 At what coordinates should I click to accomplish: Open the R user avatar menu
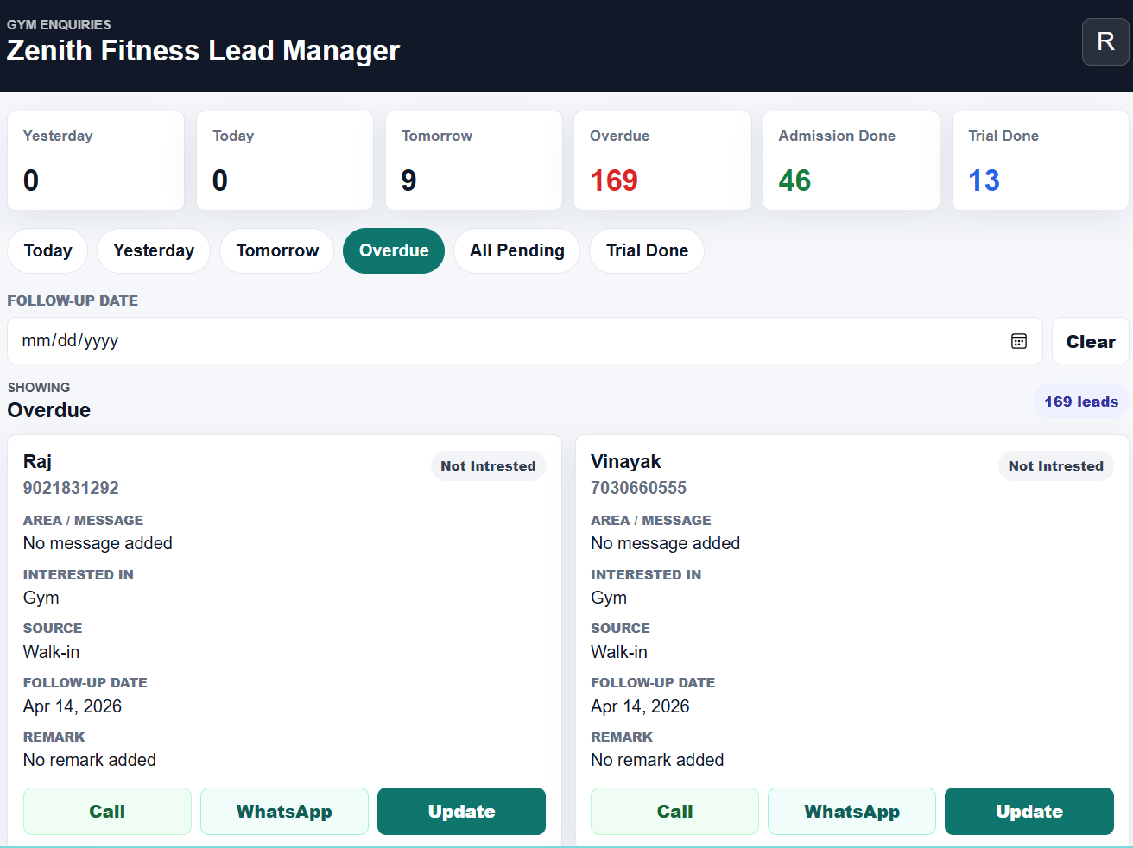coord(1105,41)
